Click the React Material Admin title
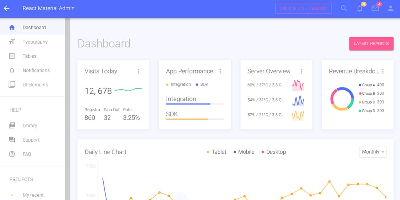400x200 pixels. click(x=48, y=8)
